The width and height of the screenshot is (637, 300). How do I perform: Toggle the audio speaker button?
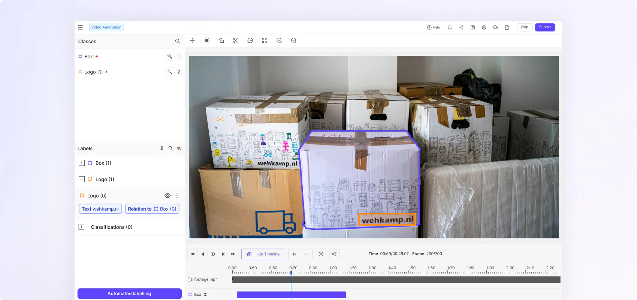[x=335, y=254]
